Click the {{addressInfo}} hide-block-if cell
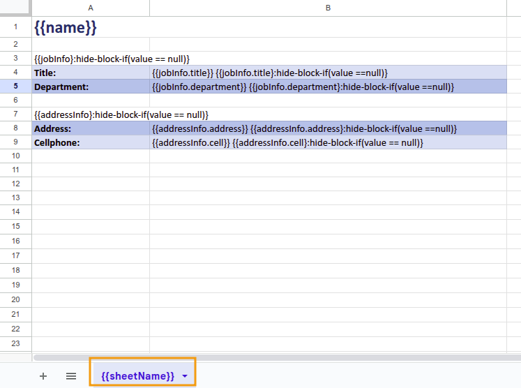 click(x=121, y=114)
